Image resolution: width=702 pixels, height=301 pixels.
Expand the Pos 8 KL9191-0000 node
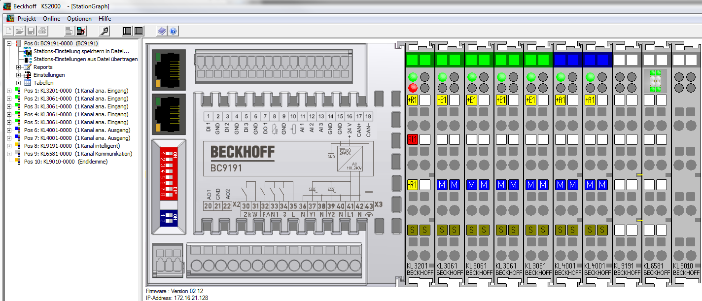(x=9, y=146)
